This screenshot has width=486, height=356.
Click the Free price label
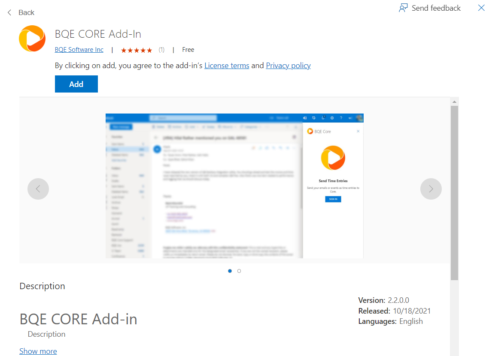click(188, 50)
